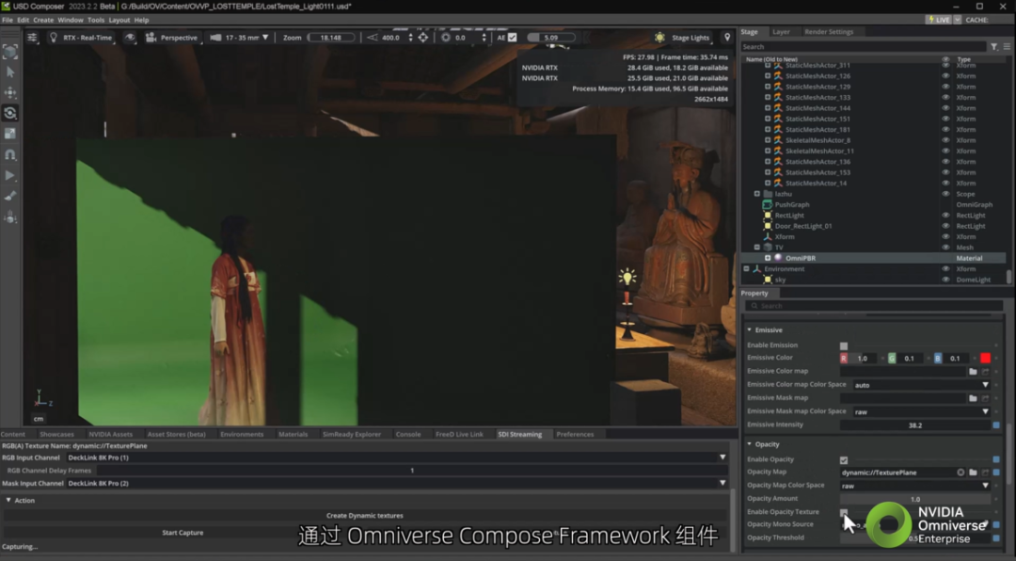Viewport: 1016px width, 561px height.
Task: Open the Create menu
Action: [x=43, y=20]
